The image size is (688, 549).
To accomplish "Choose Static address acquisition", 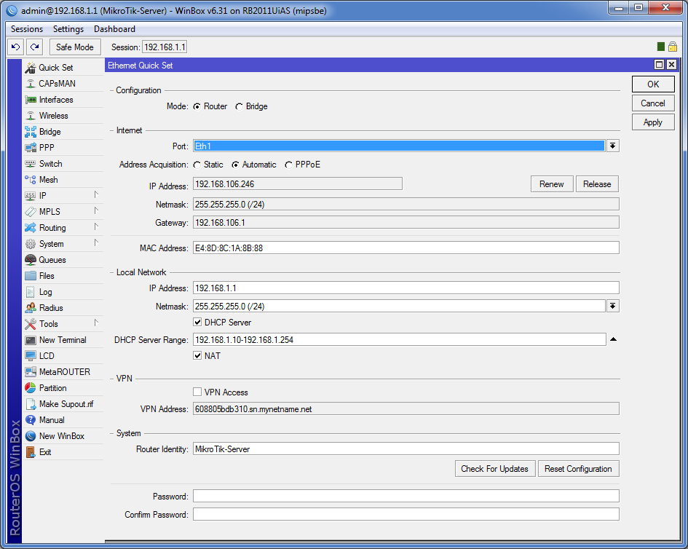I will pyautogui.click(x=197, y=165).
